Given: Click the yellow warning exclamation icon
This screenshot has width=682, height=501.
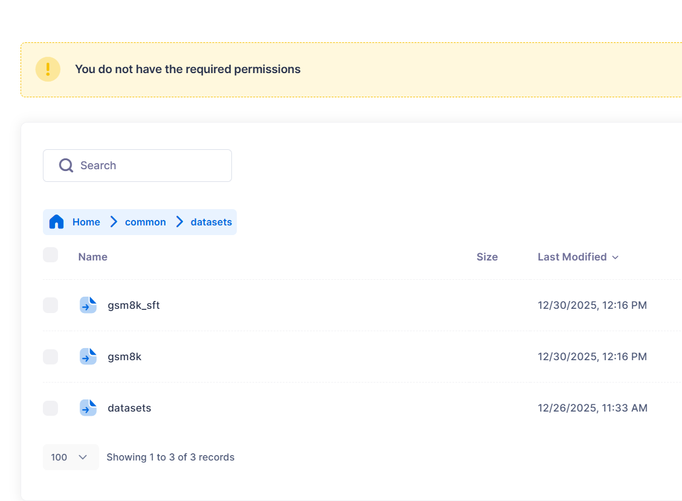Looking at the screenshot, I should click(x=48, y=69).
